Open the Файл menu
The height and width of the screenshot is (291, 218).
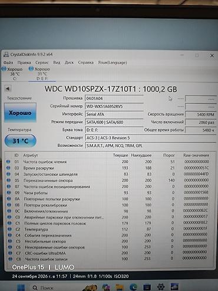click(x=8, y=63)
